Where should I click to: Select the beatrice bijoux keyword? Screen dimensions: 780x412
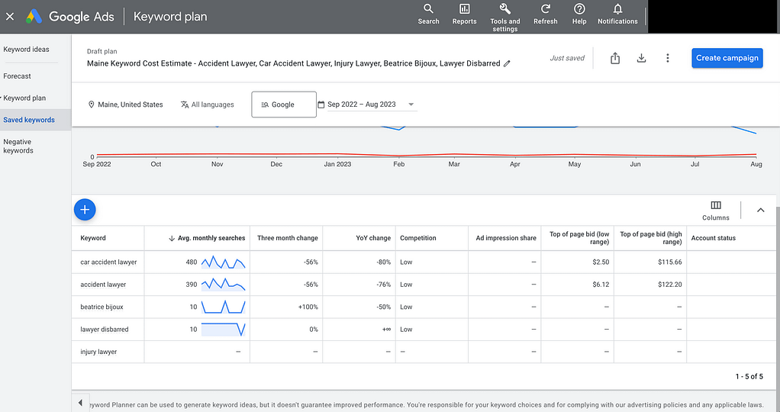[102, 307]
